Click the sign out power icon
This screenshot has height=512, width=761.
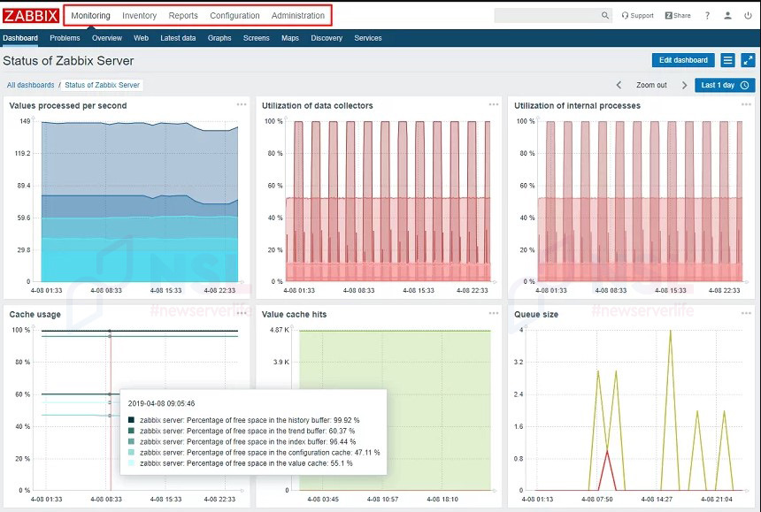pyautogui.click(x=748, y=16)
